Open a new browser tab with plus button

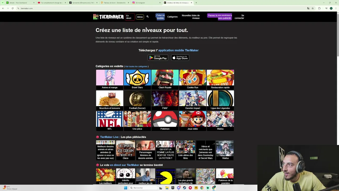[x=196, y=3]
